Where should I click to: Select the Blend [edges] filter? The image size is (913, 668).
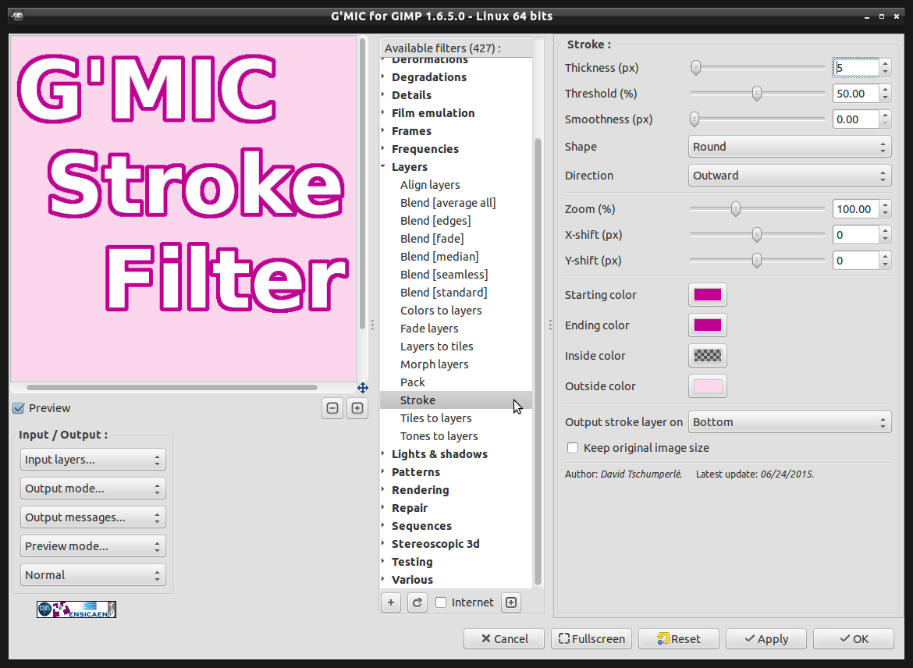(435, 221)
